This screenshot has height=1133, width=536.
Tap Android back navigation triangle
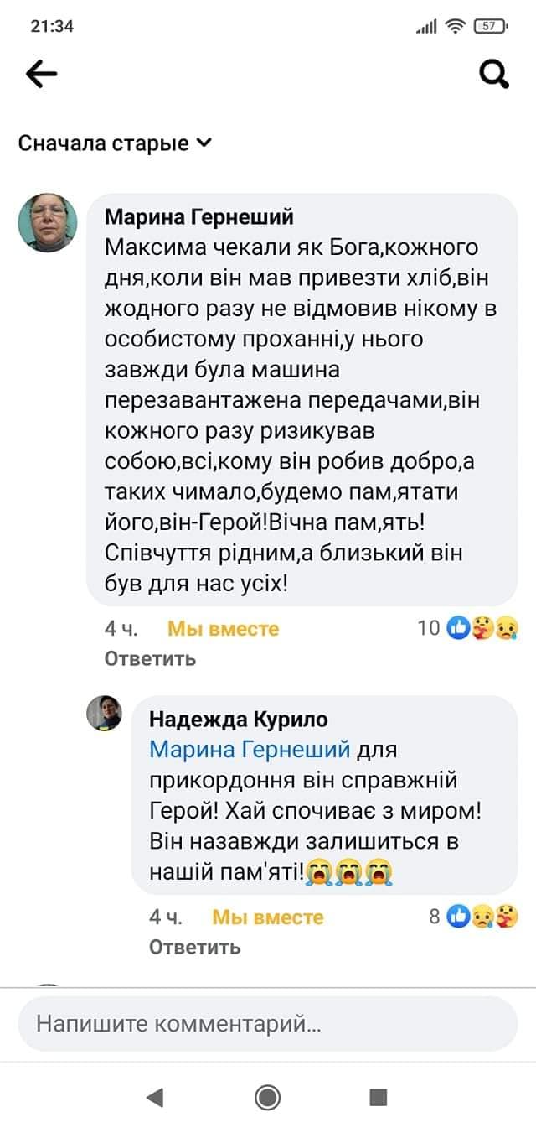tap(154, 1097)
